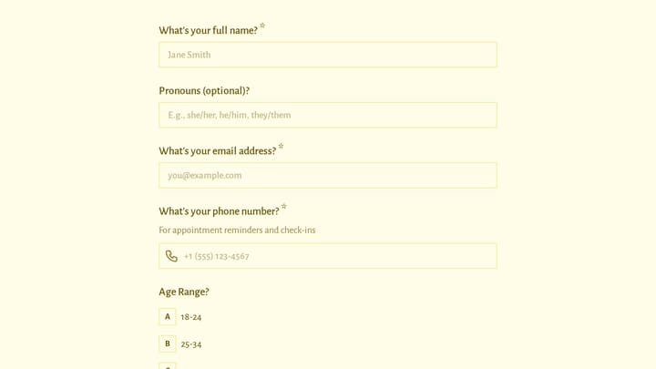Click the "What's your full name?" label
The image size is (656, 369).
[x=208, y=31]
